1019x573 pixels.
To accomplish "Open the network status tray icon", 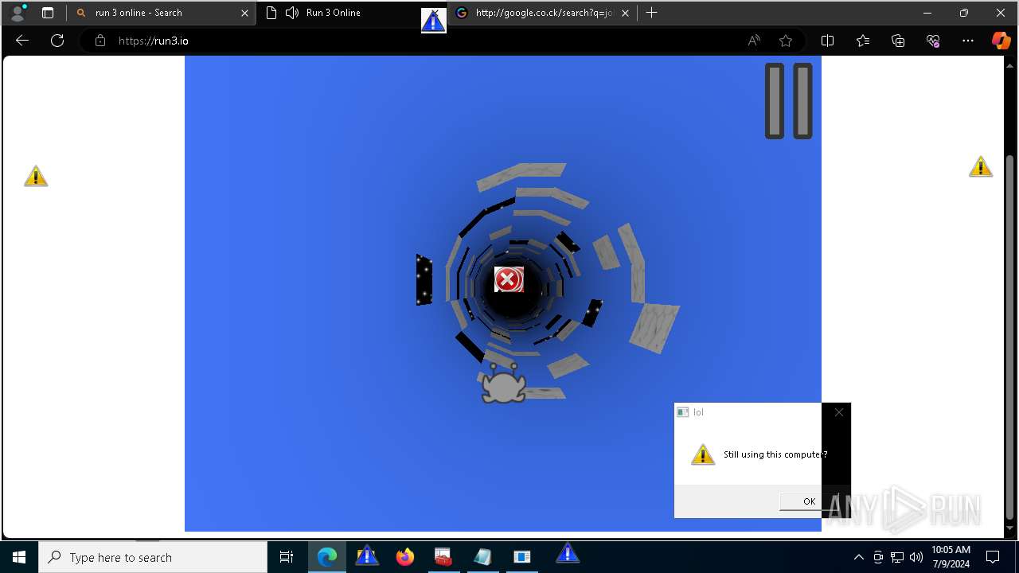I will click(897, 557).
